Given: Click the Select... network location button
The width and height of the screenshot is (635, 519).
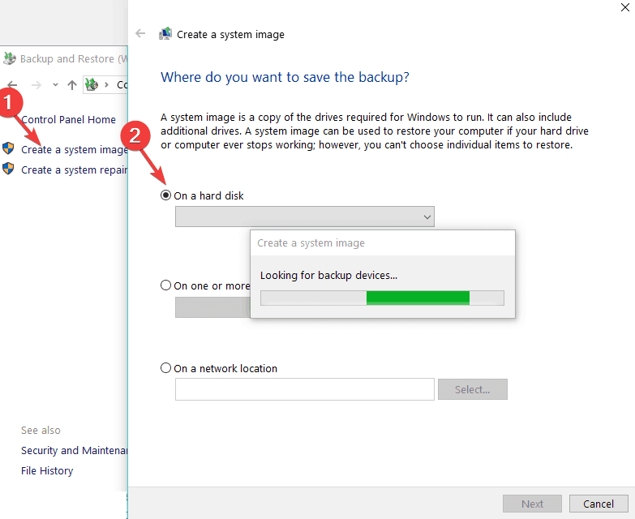Looking at the screenshot, I should pyautogui.click(x=473, y=389).
